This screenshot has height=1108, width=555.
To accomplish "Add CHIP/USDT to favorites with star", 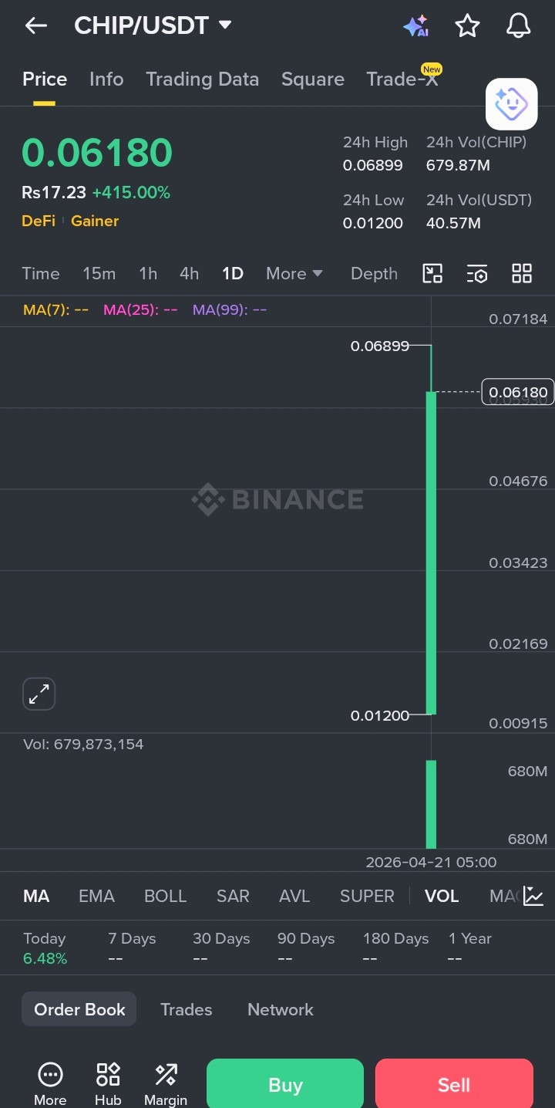I will click(x=467, y=26).
